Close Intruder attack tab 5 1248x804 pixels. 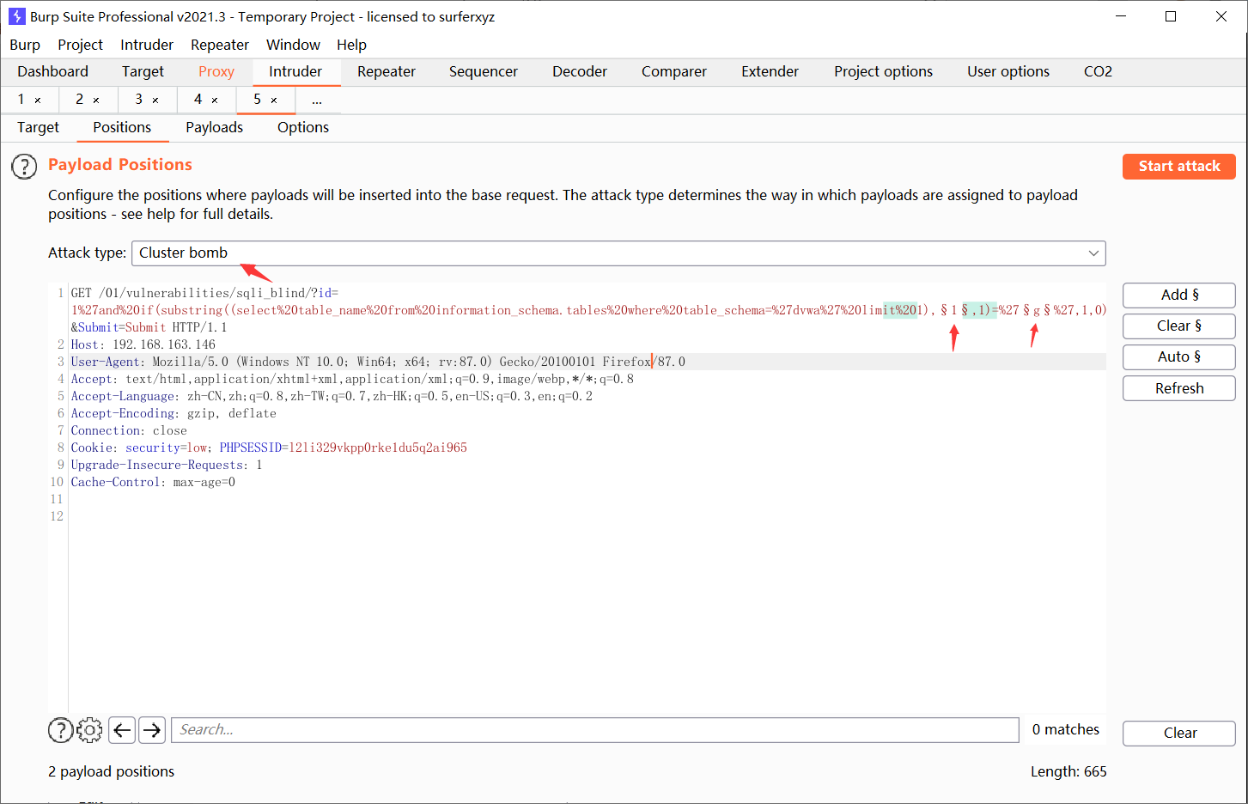(274, 100)
